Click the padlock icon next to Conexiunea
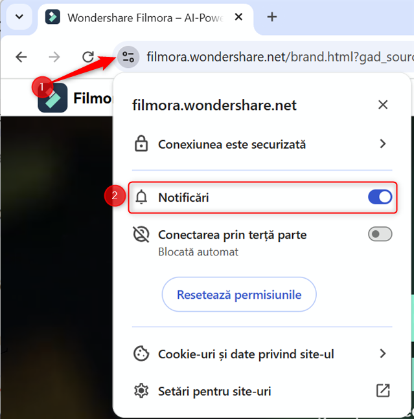The width and height of the screenshot is (414, 419). click(x=141, y=144)
